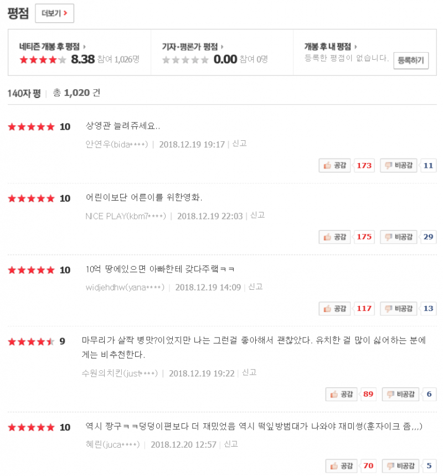Screen dimensions: 443x476
Task: Expand 네티즌 개봉 후 평점 section
Action: pyautogui.click(x=53, y=47)
